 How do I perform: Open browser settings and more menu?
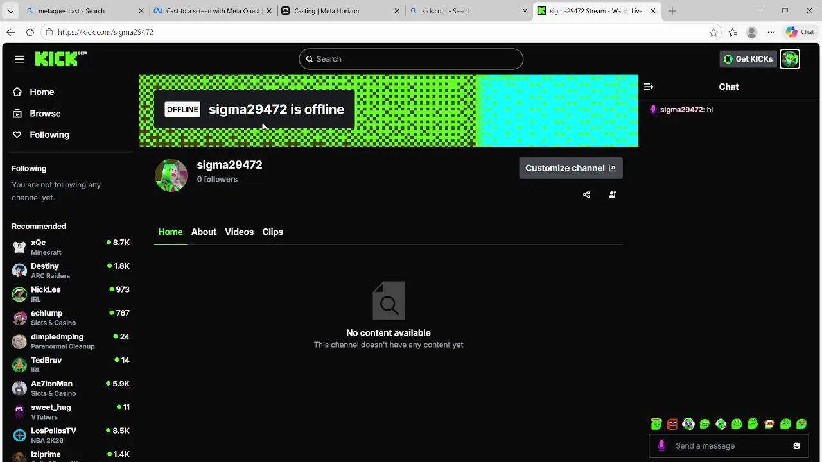pyautogui.click(x=771, y=32)
